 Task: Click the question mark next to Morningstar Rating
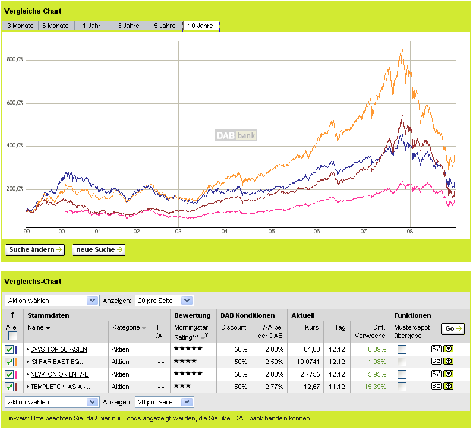[207, 336]
